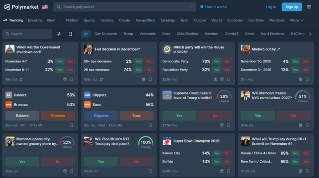Bookmark the Mamdani freeze NYC rents market
This screenshot has width=319, height=178.
[307, 125]
